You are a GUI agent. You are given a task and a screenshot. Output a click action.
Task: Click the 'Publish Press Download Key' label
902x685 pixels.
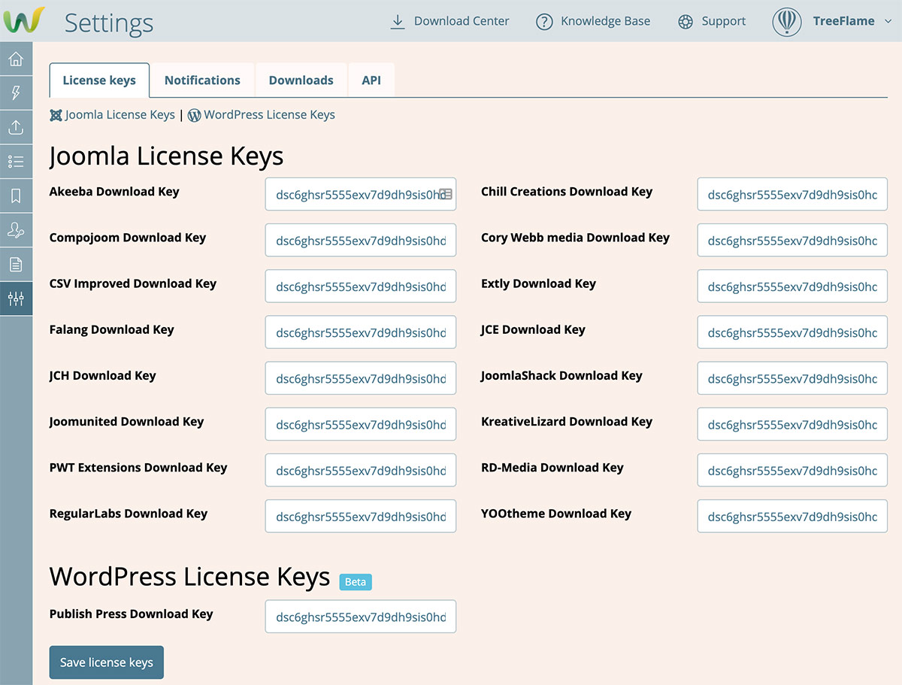tap(132, 614)
